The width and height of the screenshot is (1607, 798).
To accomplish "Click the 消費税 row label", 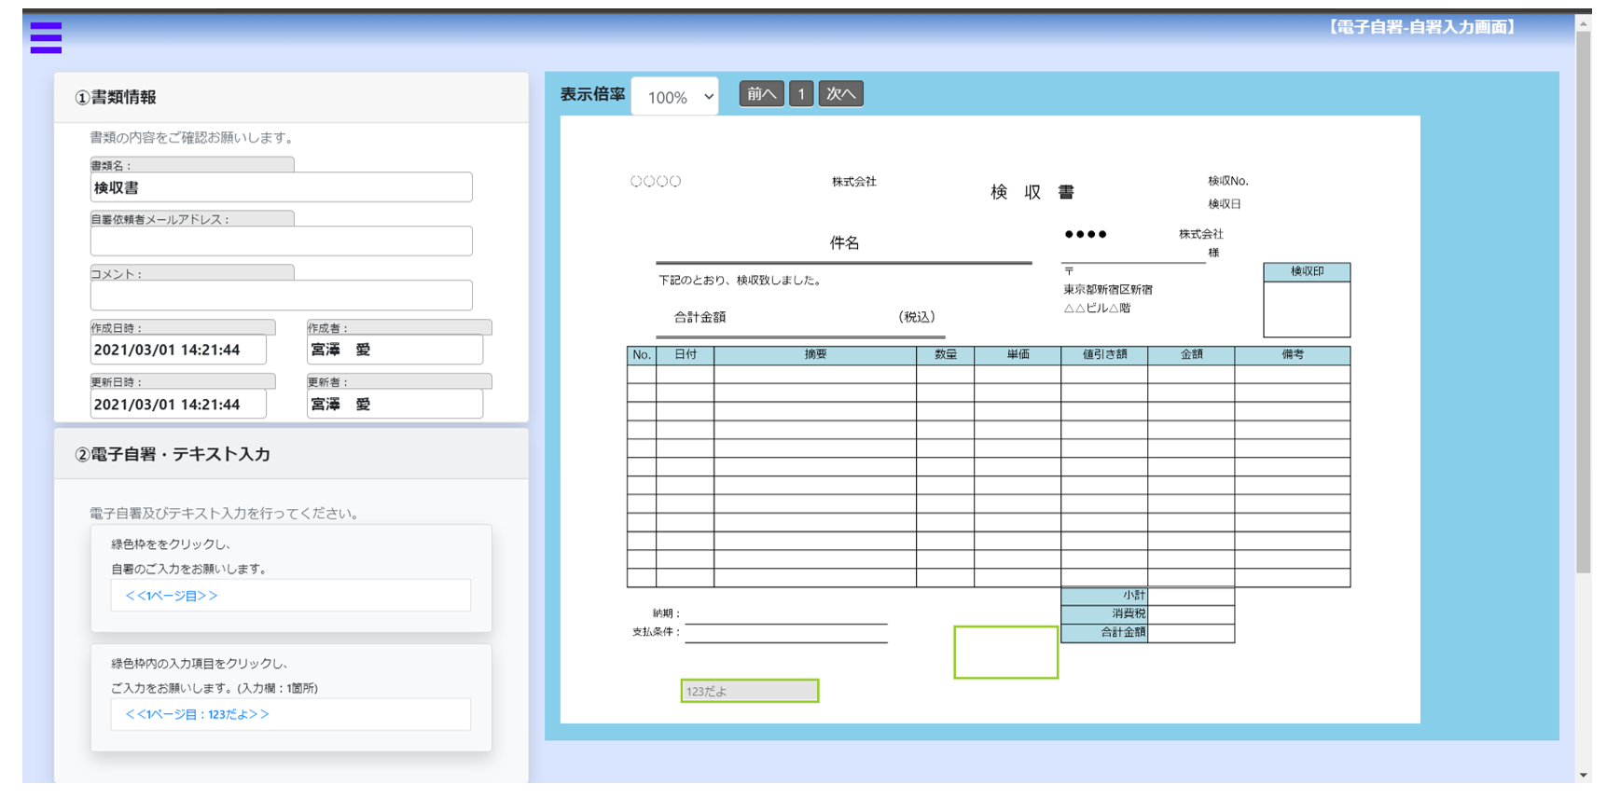I will [1104, 614].
